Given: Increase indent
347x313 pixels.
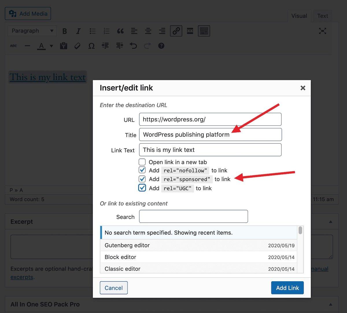Looking at the screenshot, I should pos(119,46).
